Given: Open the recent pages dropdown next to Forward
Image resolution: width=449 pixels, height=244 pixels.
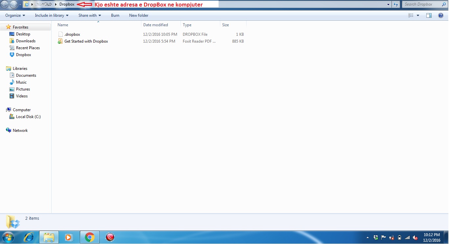Looking at the screenshot, I should click(x=20, y=5).
